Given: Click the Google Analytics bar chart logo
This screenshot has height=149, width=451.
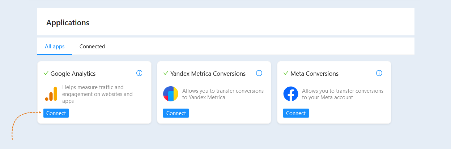Looking at the screenshot, I should tap(51, 94).
